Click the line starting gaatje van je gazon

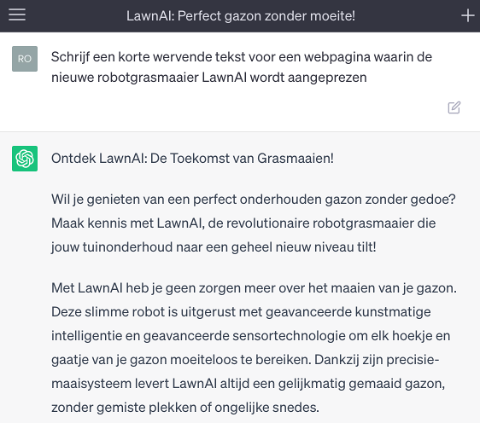click(x=245, y=360)
